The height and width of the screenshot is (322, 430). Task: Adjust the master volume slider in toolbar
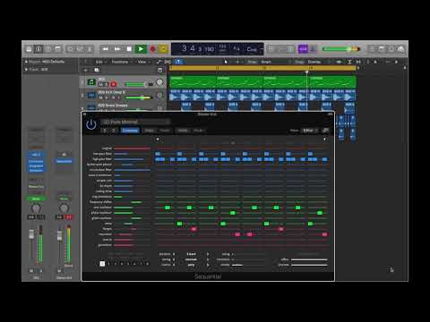pos(340,49)
